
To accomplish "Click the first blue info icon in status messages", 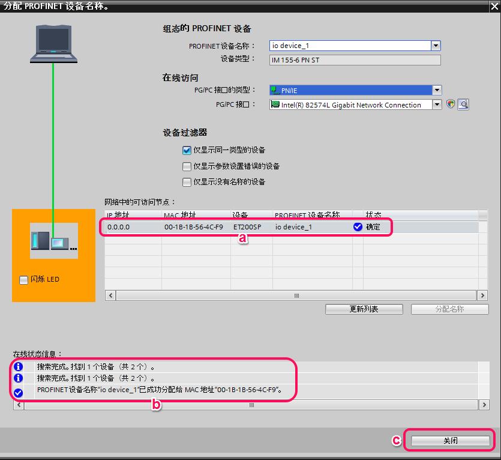I will (18, 366).
